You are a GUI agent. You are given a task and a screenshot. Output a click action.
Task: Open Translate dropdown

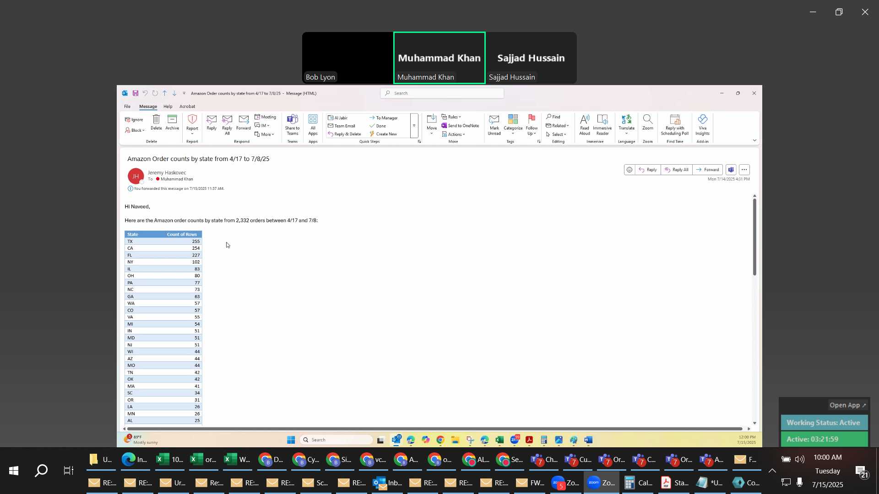[x=627, y=124]
